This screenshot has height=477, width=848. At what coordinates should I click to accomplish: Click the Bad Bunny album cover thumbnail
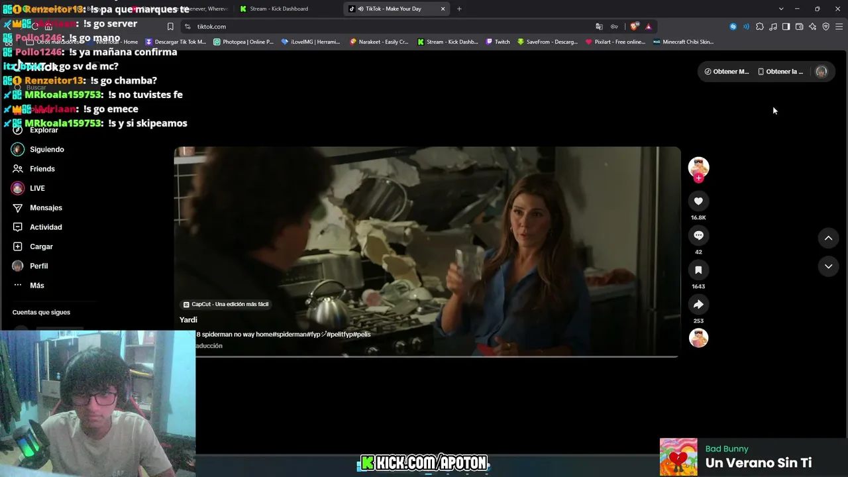[x=678, y=457]
